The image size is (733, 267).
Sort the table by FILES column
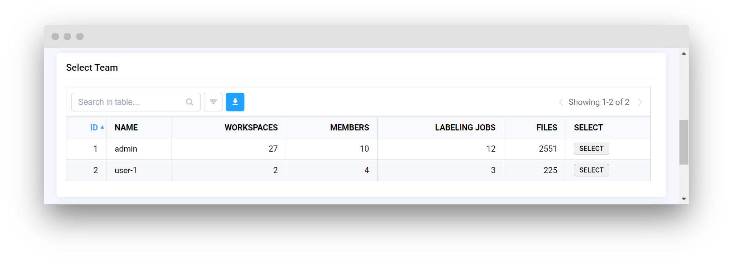click(547, 127)
